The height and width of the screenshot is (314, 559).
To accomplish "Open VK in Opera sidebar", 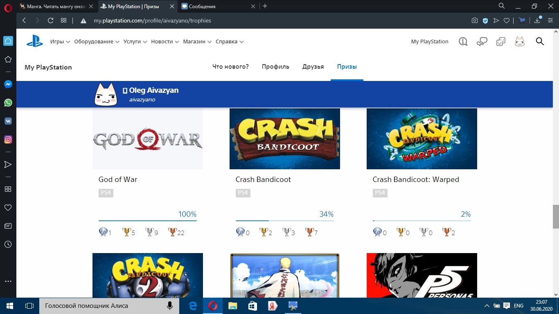I will click(x=8, y=121).
